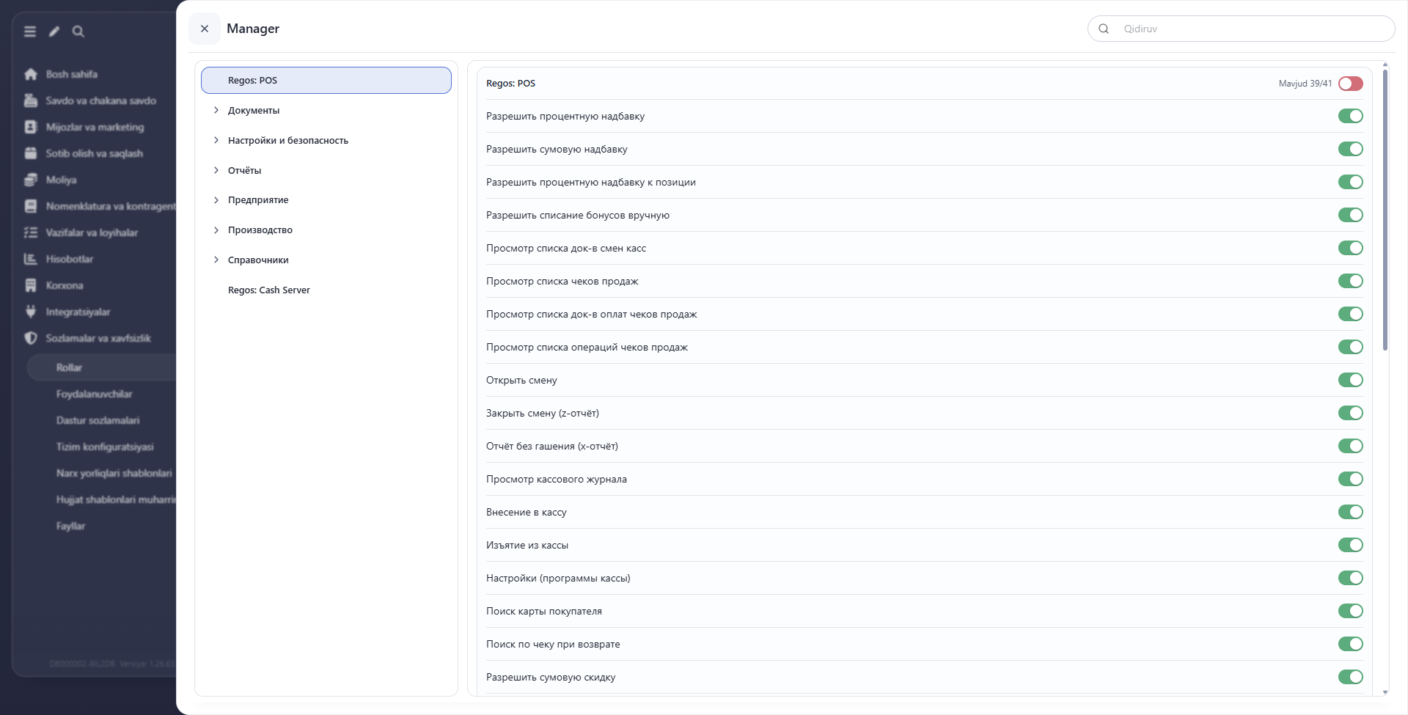The width and height of the screenshot is (1408, 715).
Task: Toggle Открыть смену permission
Action: pos(1351,380)
